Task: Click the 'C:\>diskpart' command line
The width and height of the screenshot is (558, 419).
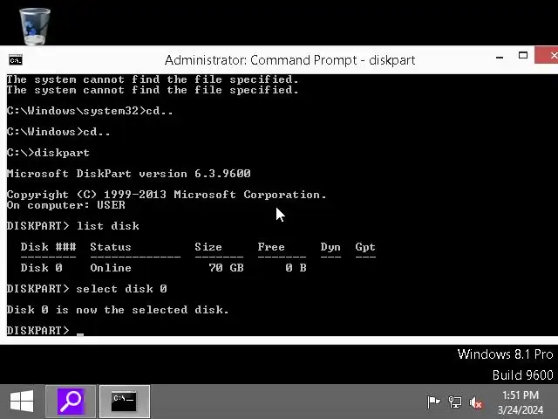Action: pos(48,153)
